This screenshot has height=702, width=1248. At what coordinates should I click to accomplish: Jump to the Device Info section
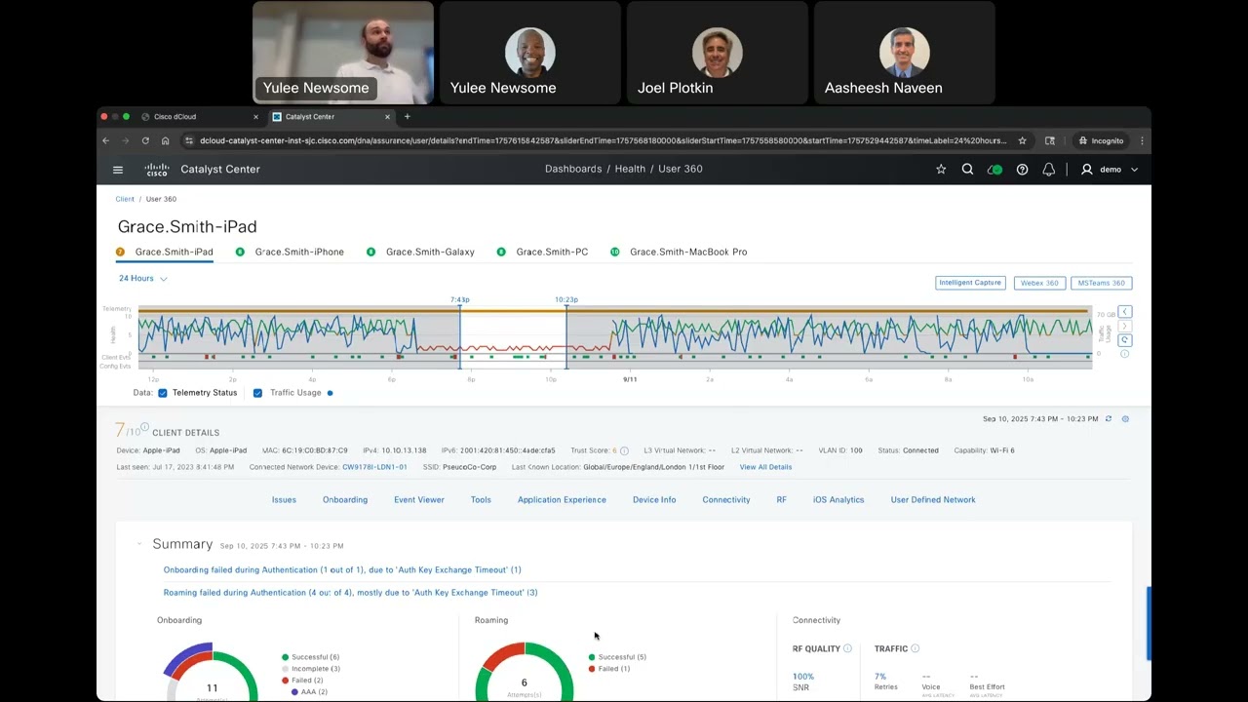pos(654,500)
